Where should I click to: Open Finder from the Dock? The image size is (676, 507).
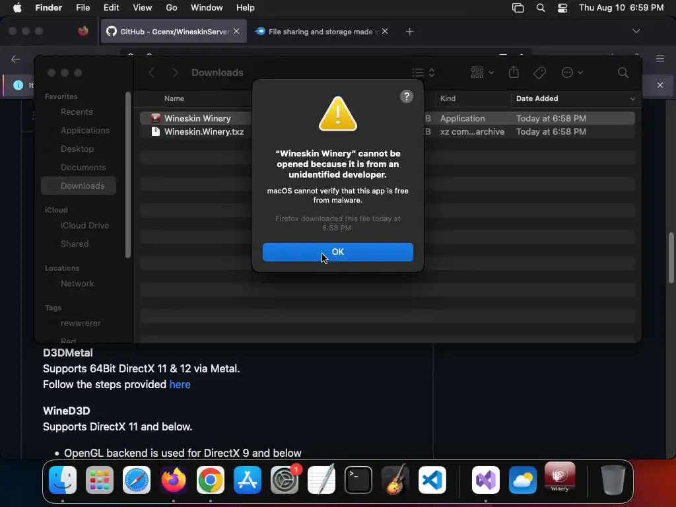pyautogui.click(x=63, y=479)
